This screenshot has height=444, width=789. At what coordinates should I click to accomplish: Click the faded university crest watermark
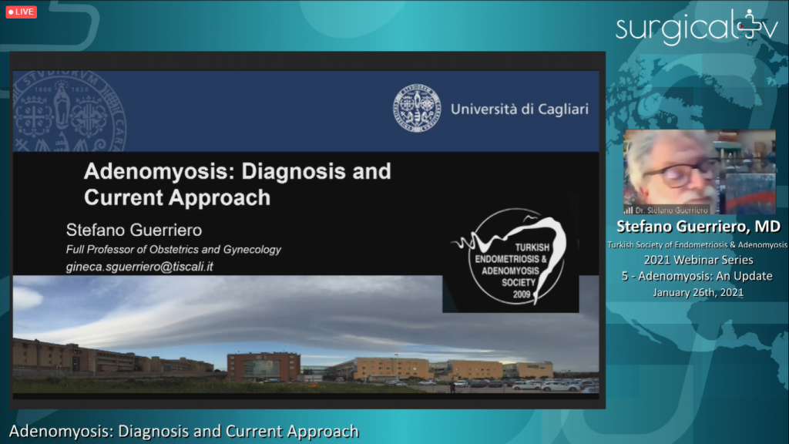(69, 110)
